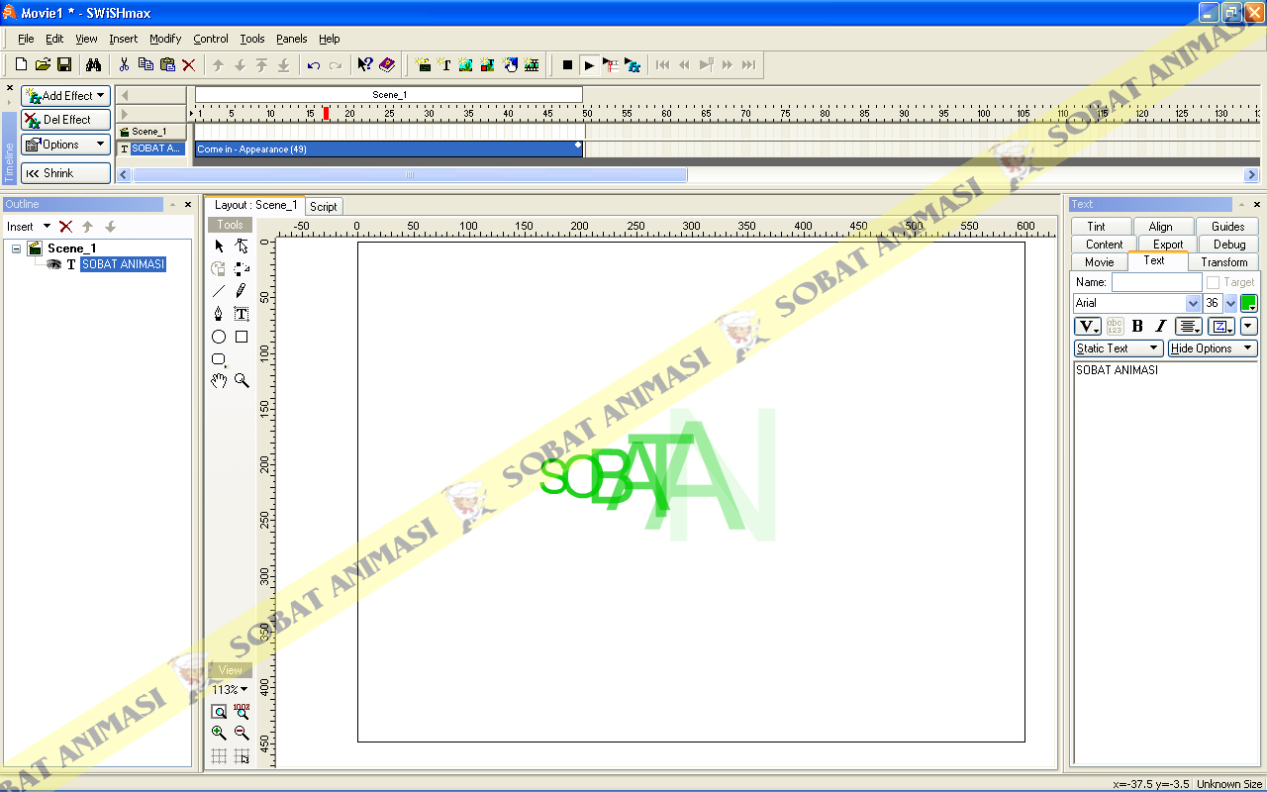Expand the Add Effect dropdown
Image resolution: width=1267 pixels, height=792 pixels.
click(65, 95)
